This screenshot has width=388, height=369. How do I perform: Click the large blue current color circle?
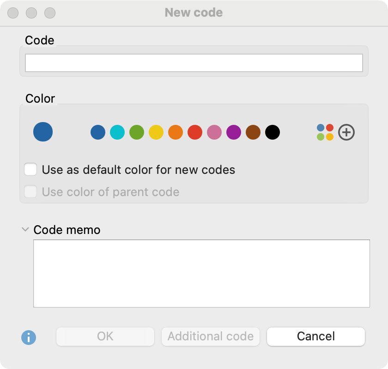(42, 132)
